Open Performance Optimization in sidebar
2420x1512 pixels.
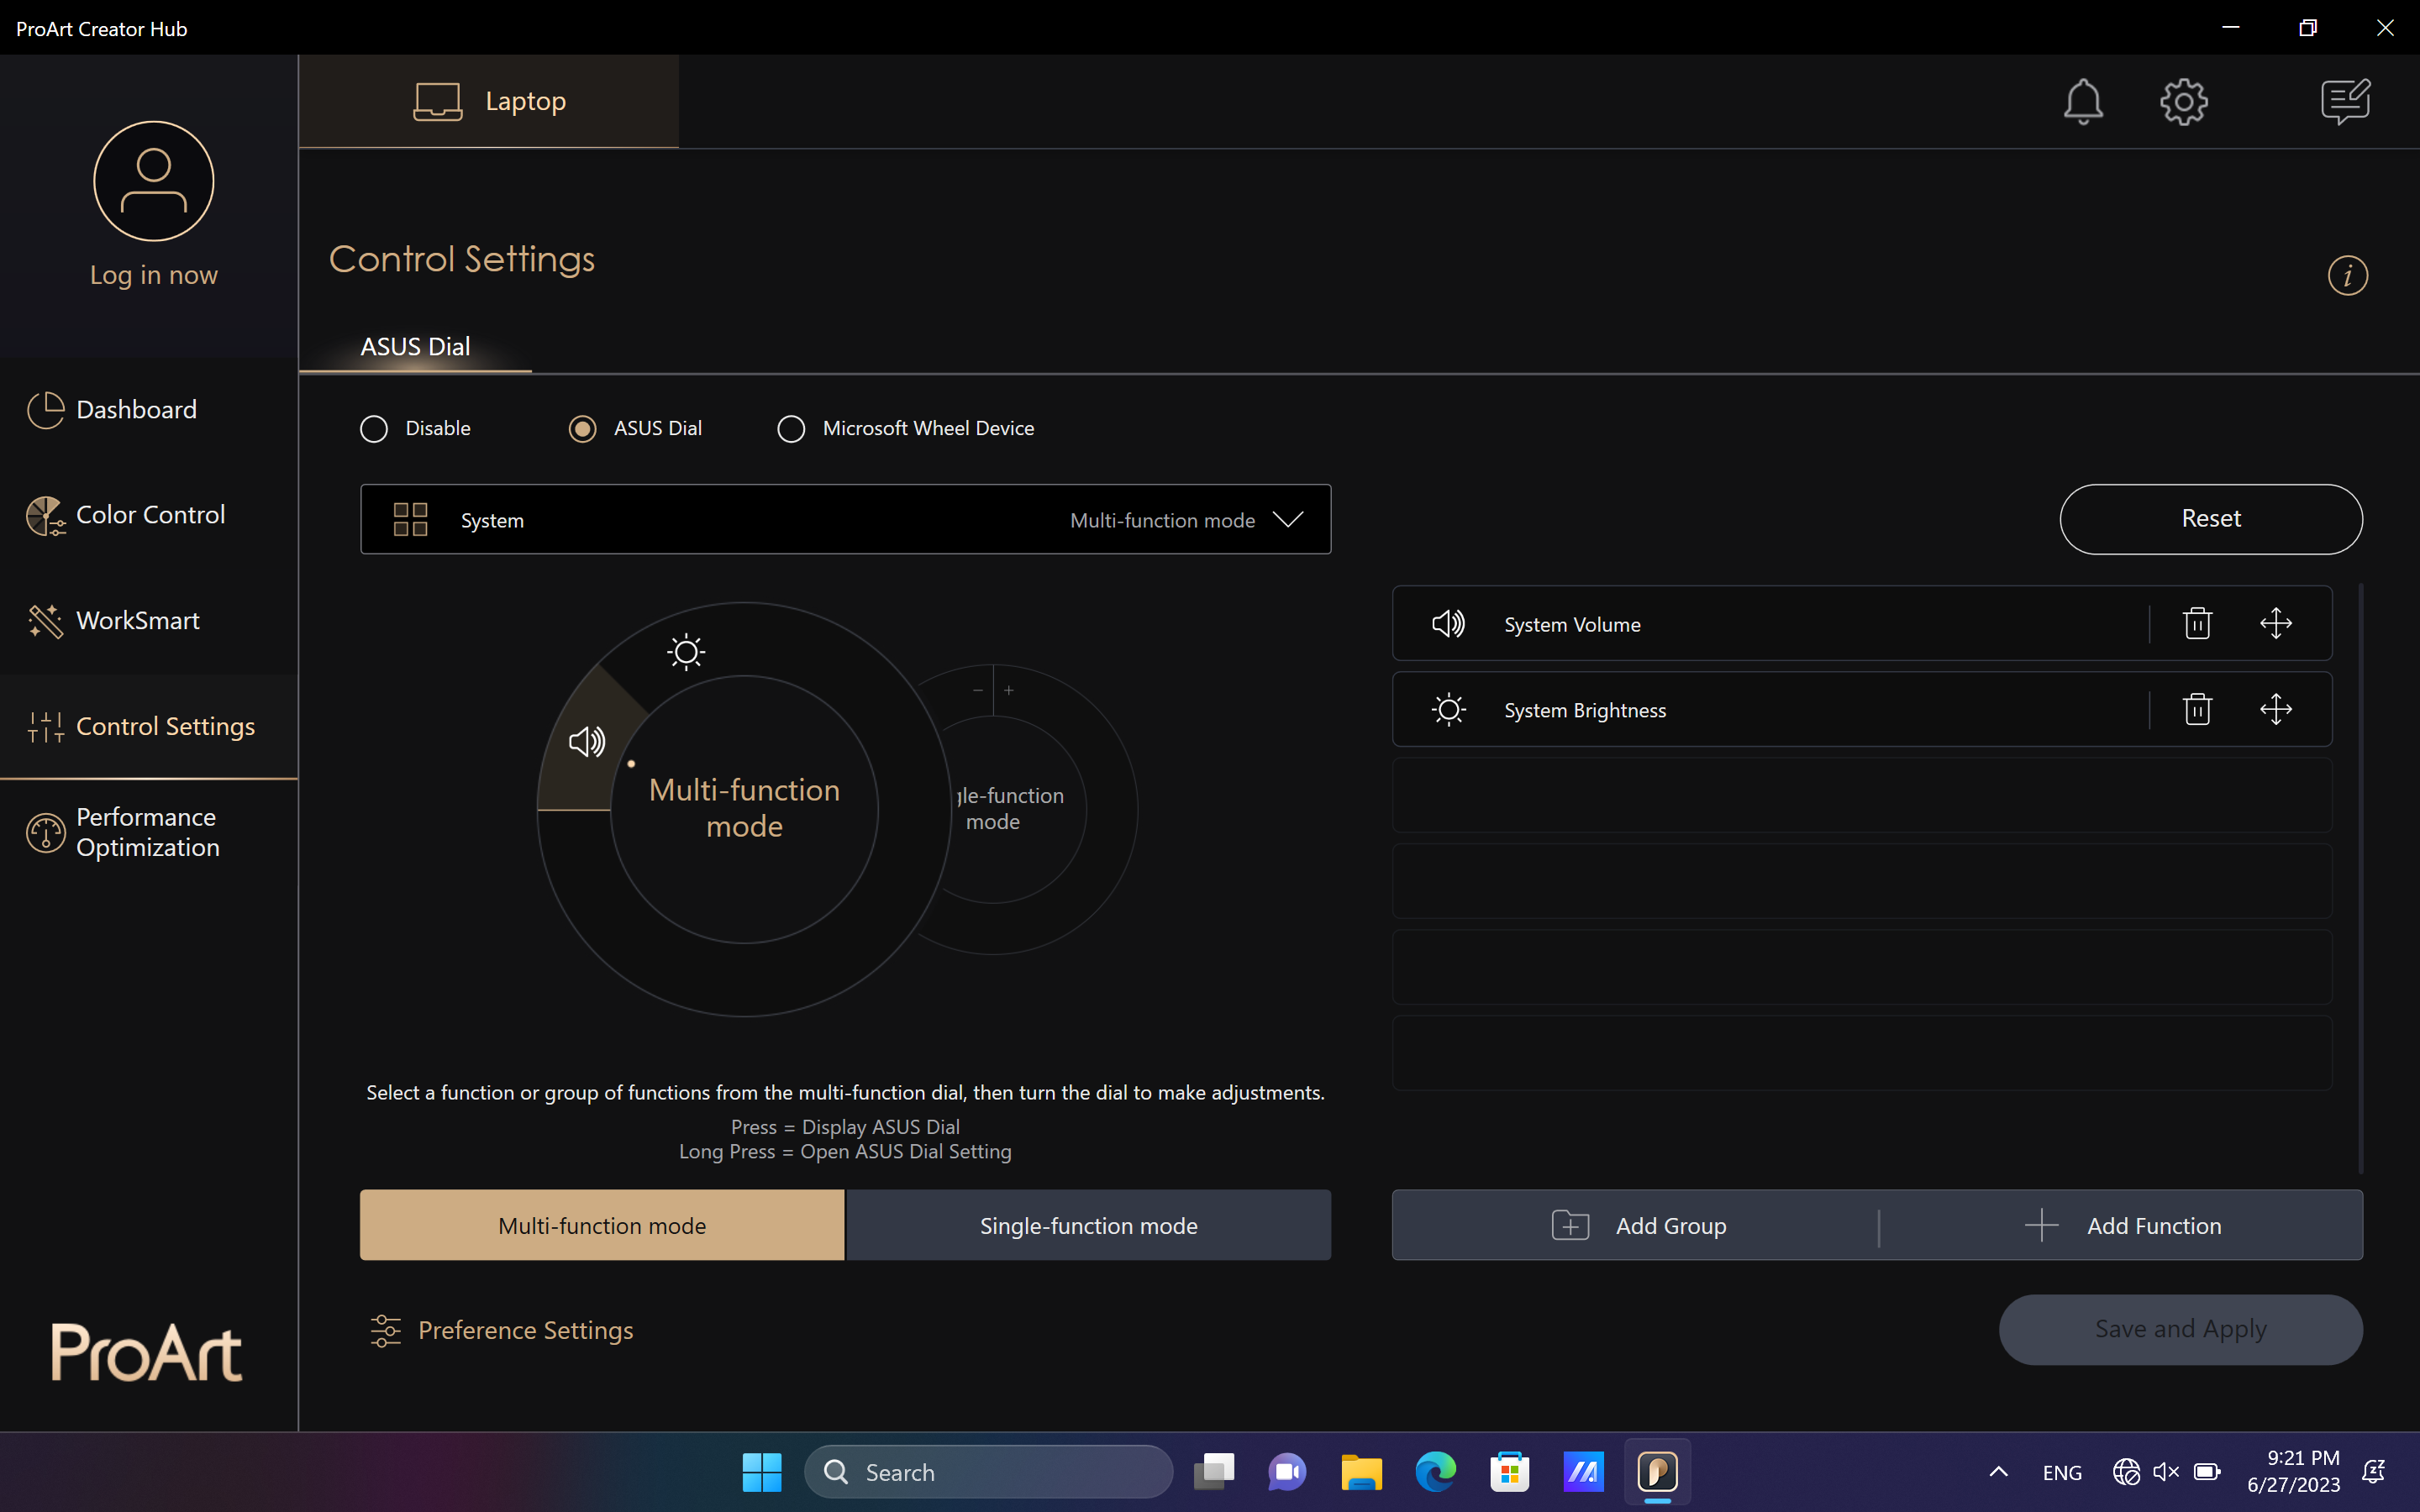click(x=149, y=832)
